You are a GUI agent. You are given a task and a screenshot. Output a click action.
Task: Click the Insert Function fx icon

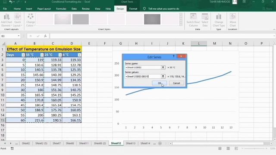pos(45,36)
